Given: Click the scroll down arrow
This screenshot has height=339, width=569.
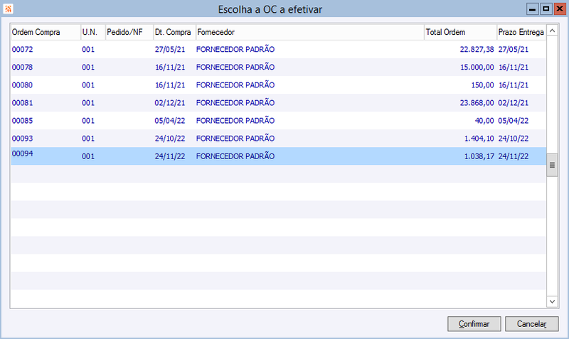Looking at the screenshot, I should tap(552, 301).
